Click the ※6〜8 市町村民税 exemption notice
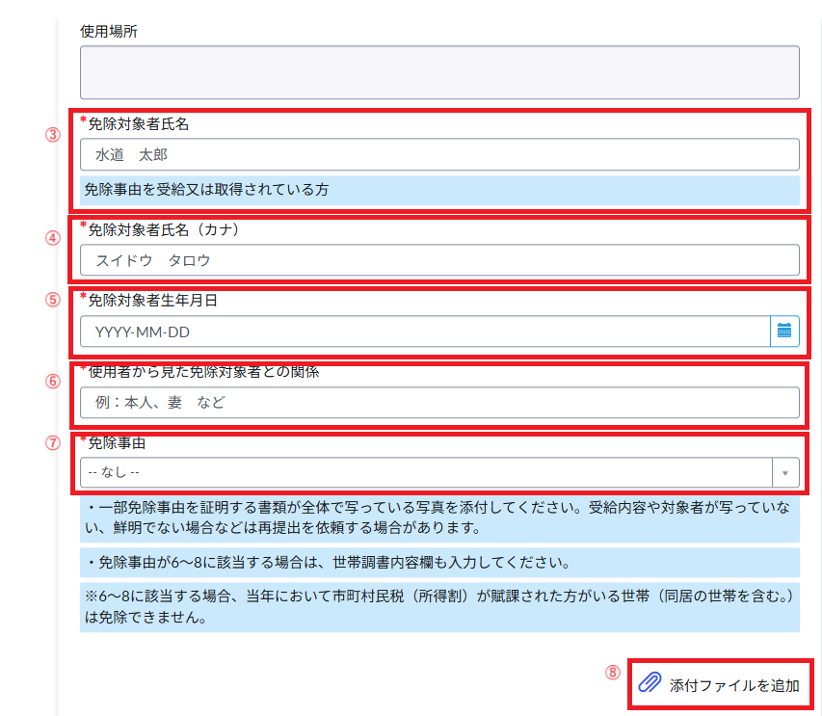The width and height of the screenshot is (822, 716). click(x=439, y=608)
